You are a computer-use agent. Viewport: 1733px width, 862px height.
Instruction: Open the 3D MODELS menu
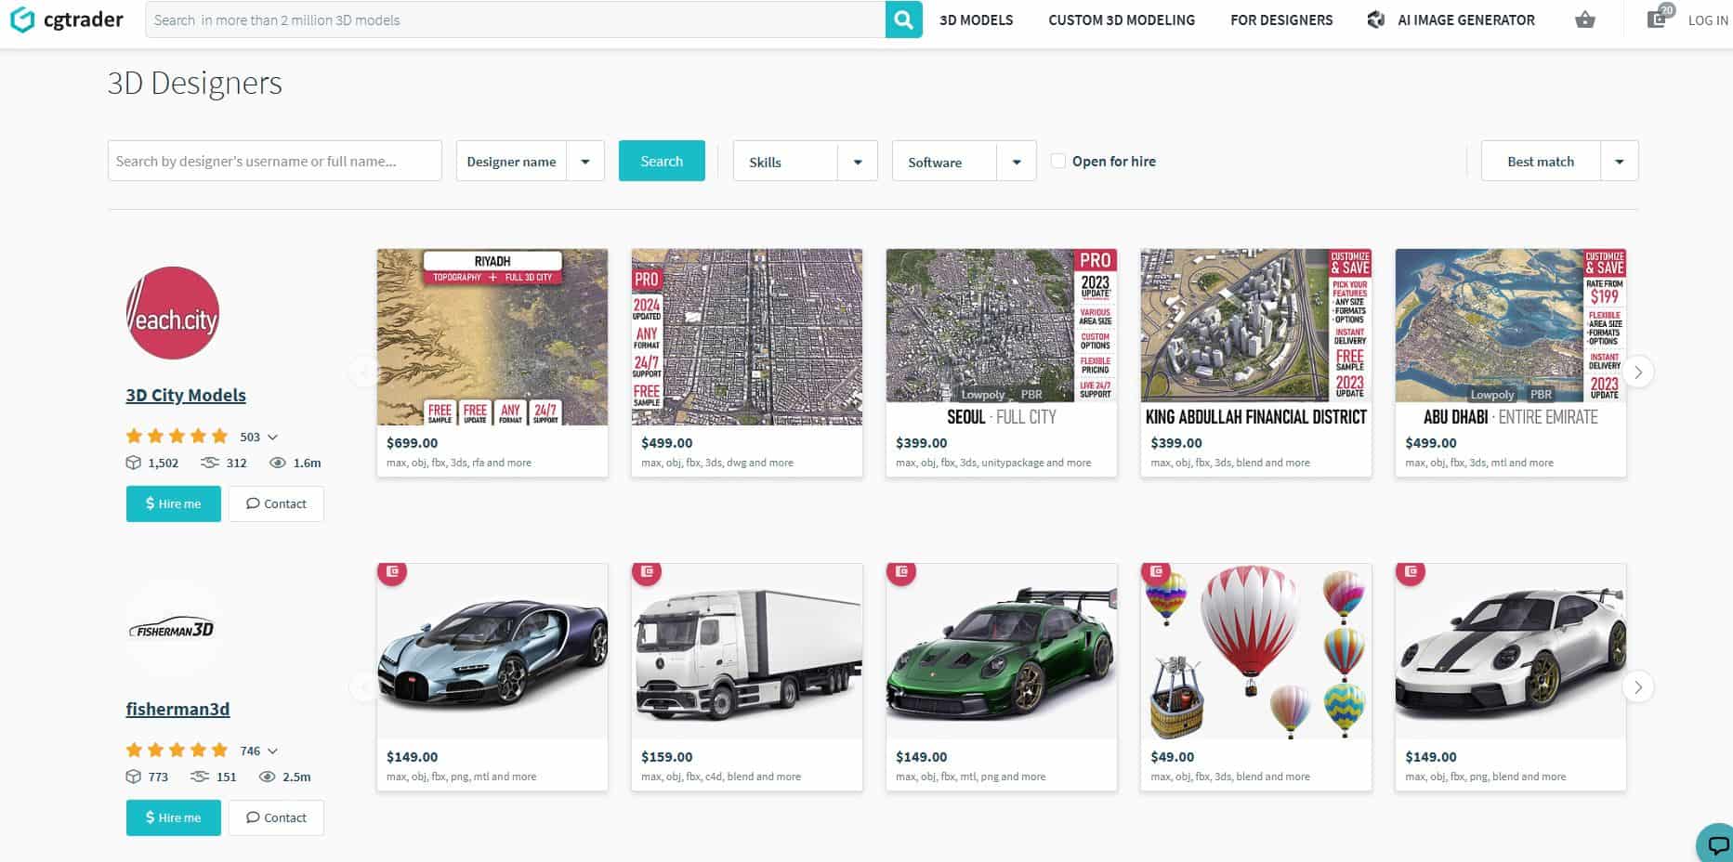pos(975,20)
